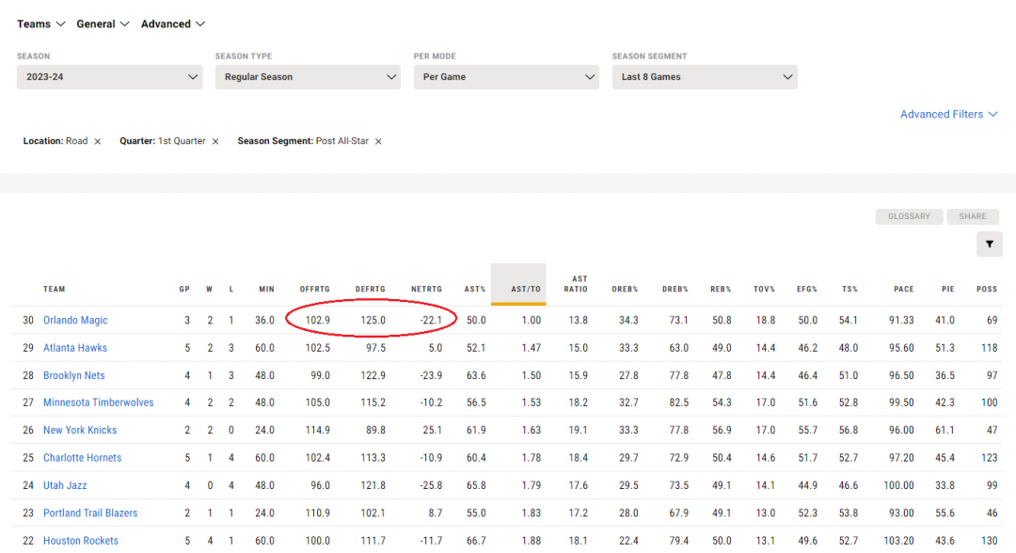Open the Orlando Magic team link
This screenshot has height=553, width=1016.
pyautogui.click(x=75, y=320)
